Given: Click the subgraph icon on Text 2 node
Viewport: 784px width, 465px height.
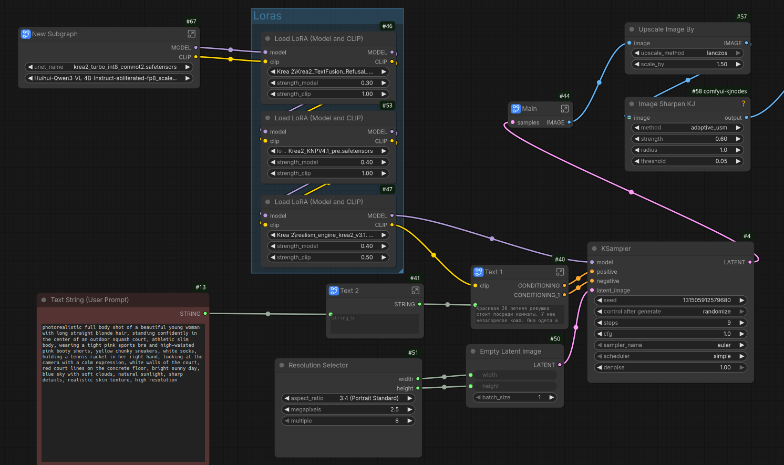Looking at the screenshot, I should (x=334, y=291).
